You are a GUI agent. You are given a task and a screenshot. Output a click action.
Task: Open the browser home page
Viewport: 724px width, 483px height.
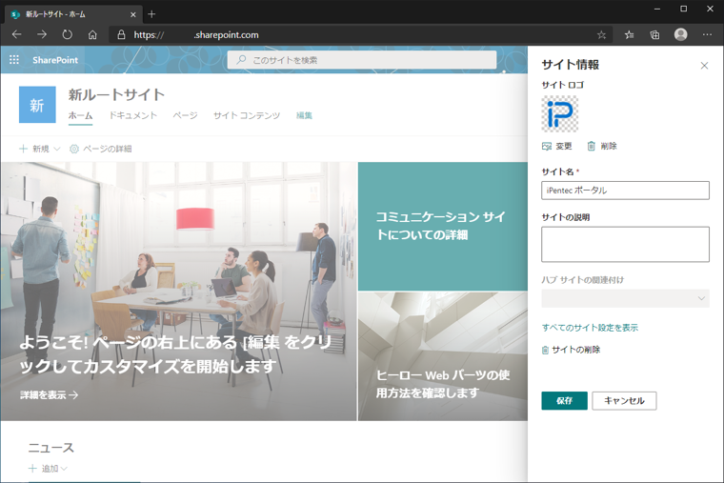coord(92,34)
